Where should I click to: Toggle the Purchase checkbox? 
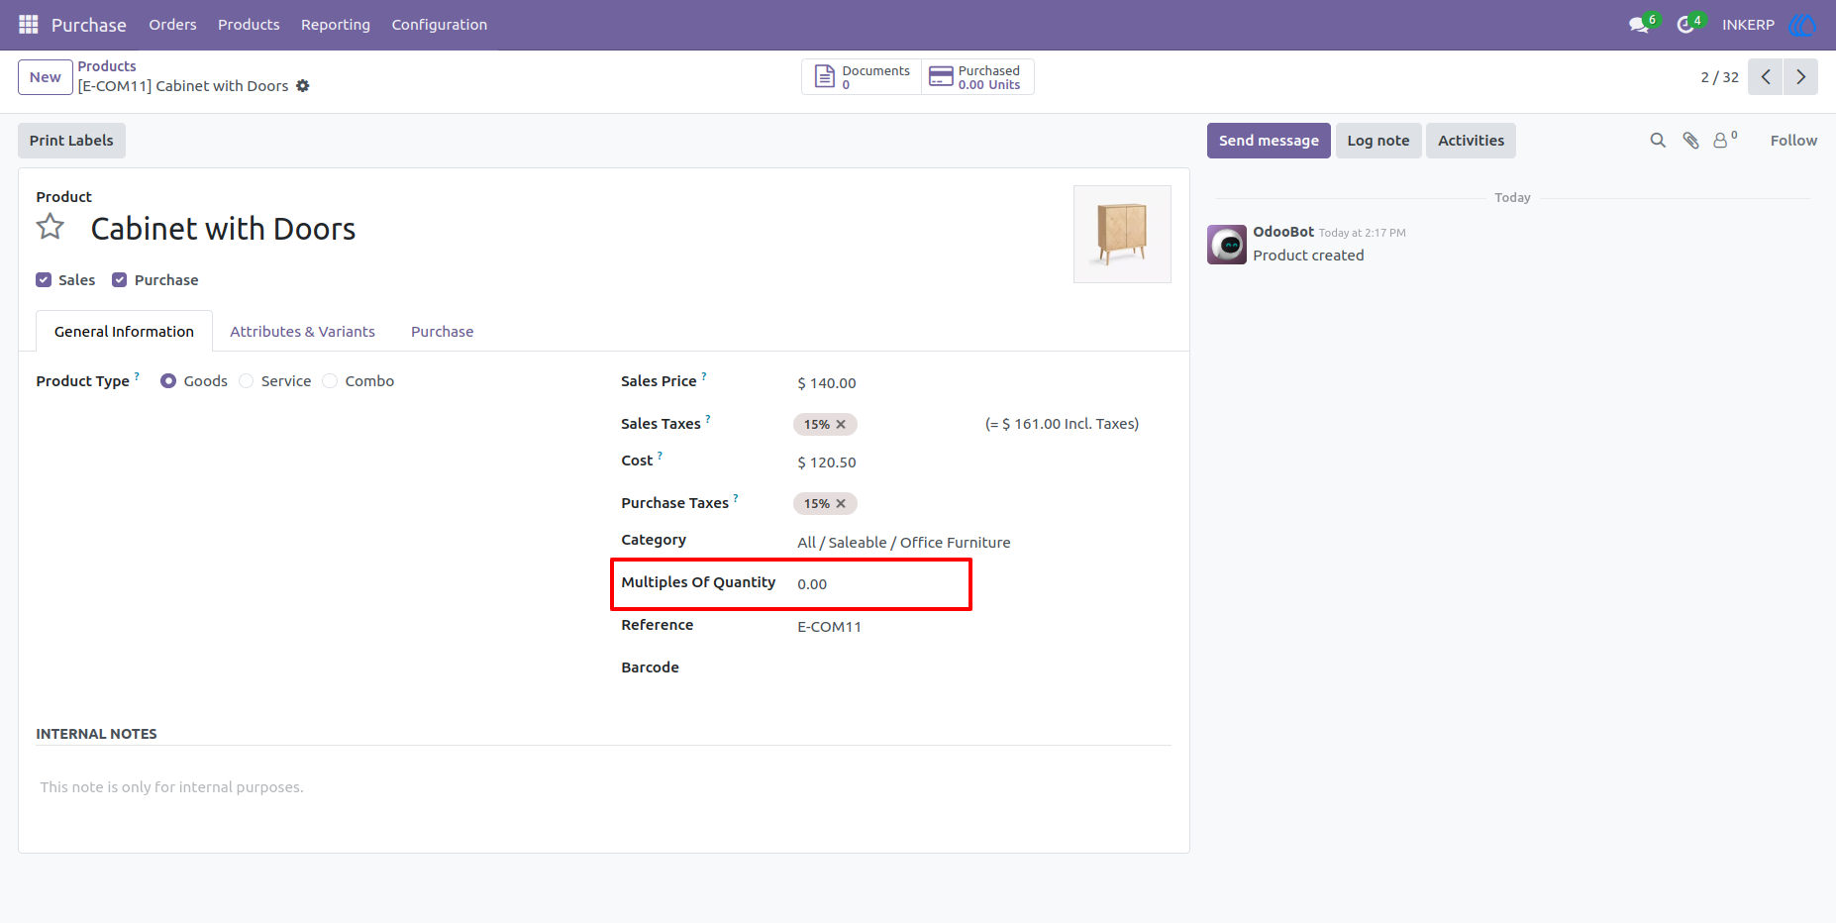click(x=120, y=280)
